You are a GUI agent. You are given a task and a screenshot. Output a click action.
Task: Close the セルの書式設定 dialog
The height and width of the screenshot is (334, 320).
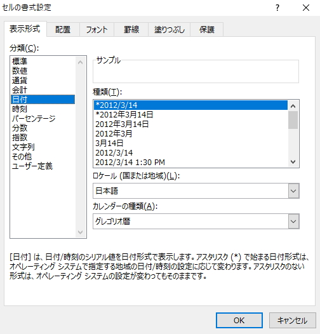(x=306, y=8)
